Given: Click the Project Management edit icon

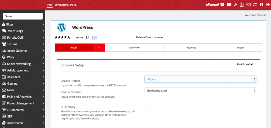Looking at the screenshot, I should 4,103.
